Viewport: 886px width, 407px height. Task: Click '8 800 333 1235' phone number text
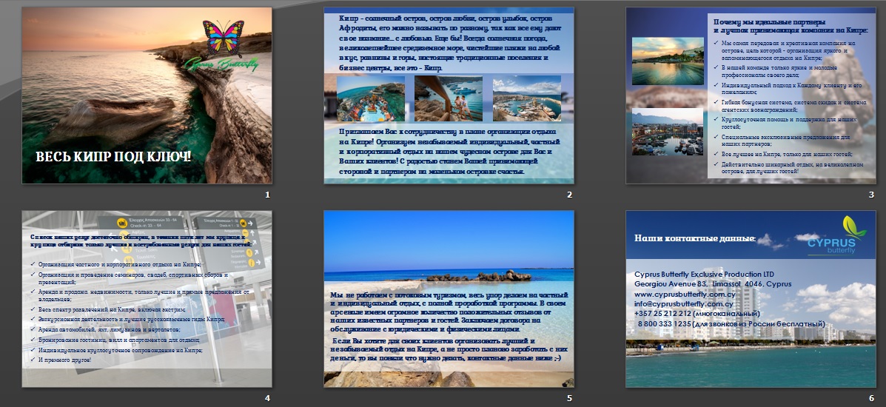[665, 324]
